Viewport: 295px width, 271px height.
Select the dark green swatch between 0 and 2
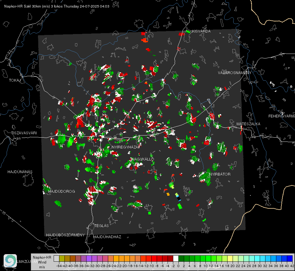point(181,258)
